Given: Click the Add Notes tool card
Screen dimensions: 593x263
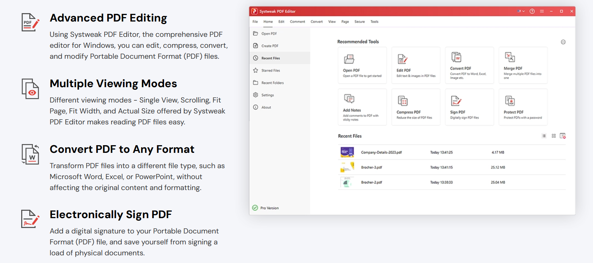Looking at the screenshot, I should (x=362, y=107).
